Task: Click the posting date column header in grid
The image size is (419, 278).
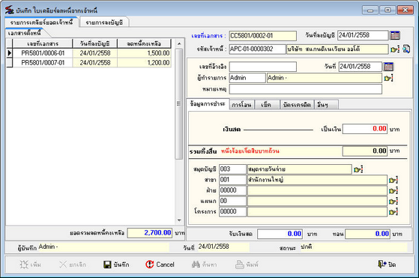Action: click(x=95, y=43)
